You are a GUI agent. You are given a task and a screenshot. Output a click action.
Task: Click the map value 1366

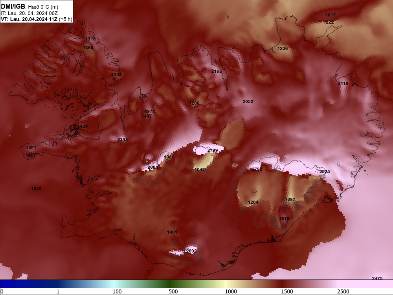coord(88,48)
